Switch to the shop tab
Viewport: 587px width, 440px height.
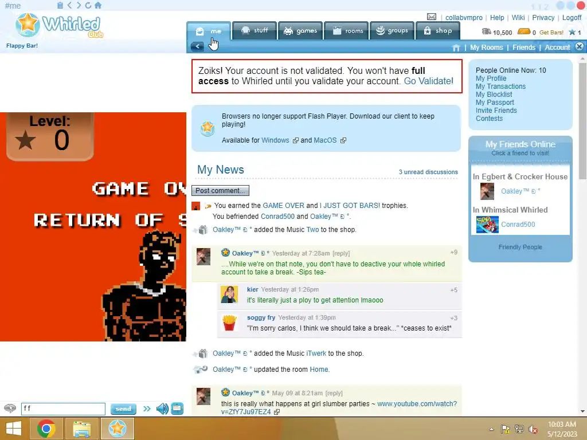[437, 30]
